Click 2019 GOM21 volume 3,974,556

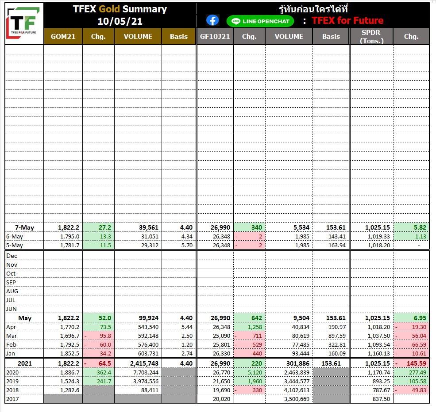click(146, 382)
